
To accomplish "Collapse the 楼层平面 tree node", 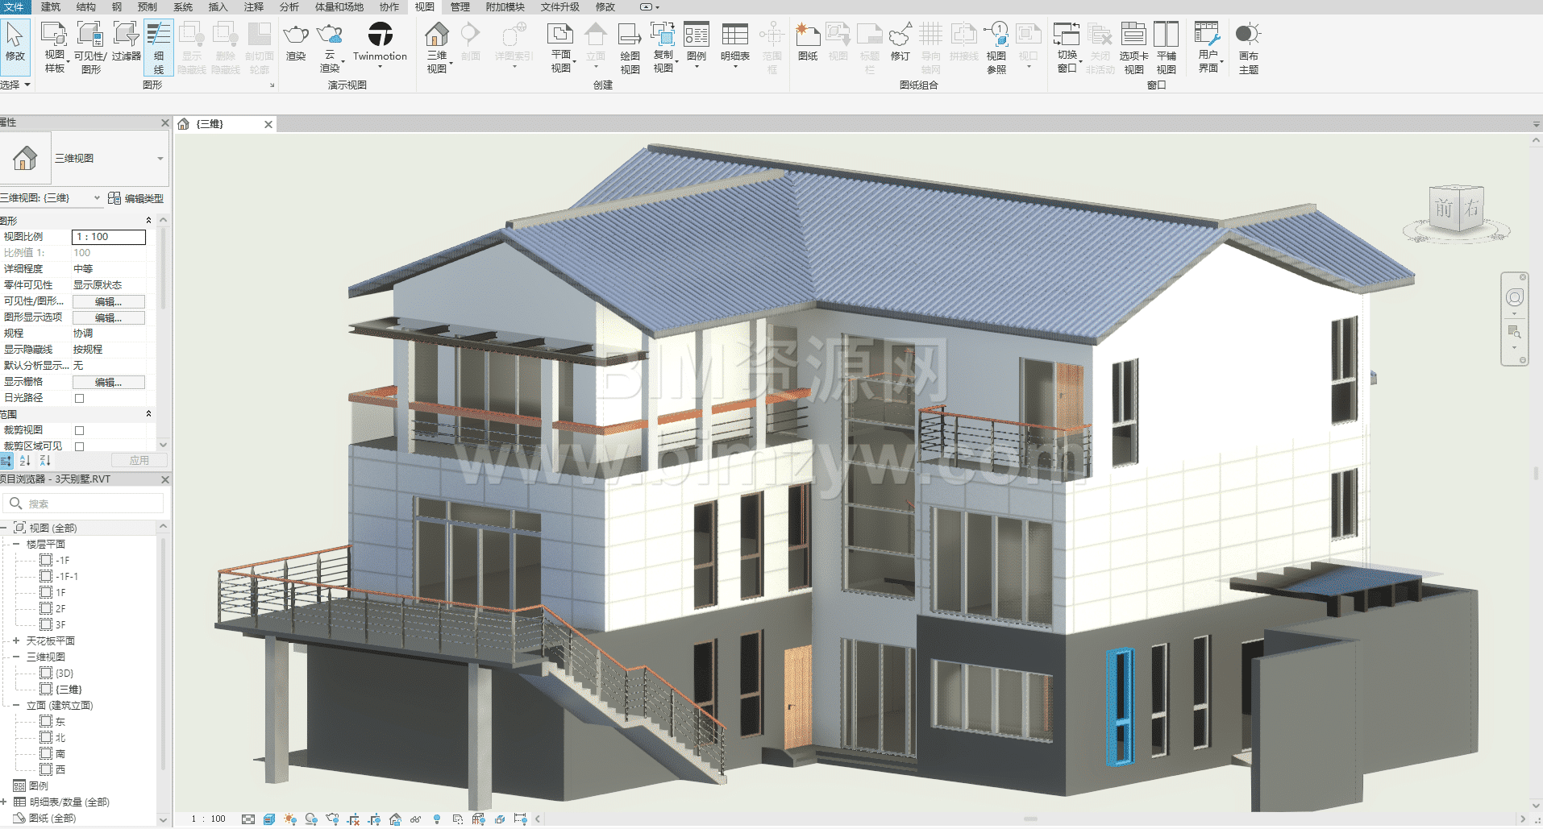I will click(15, 545).
